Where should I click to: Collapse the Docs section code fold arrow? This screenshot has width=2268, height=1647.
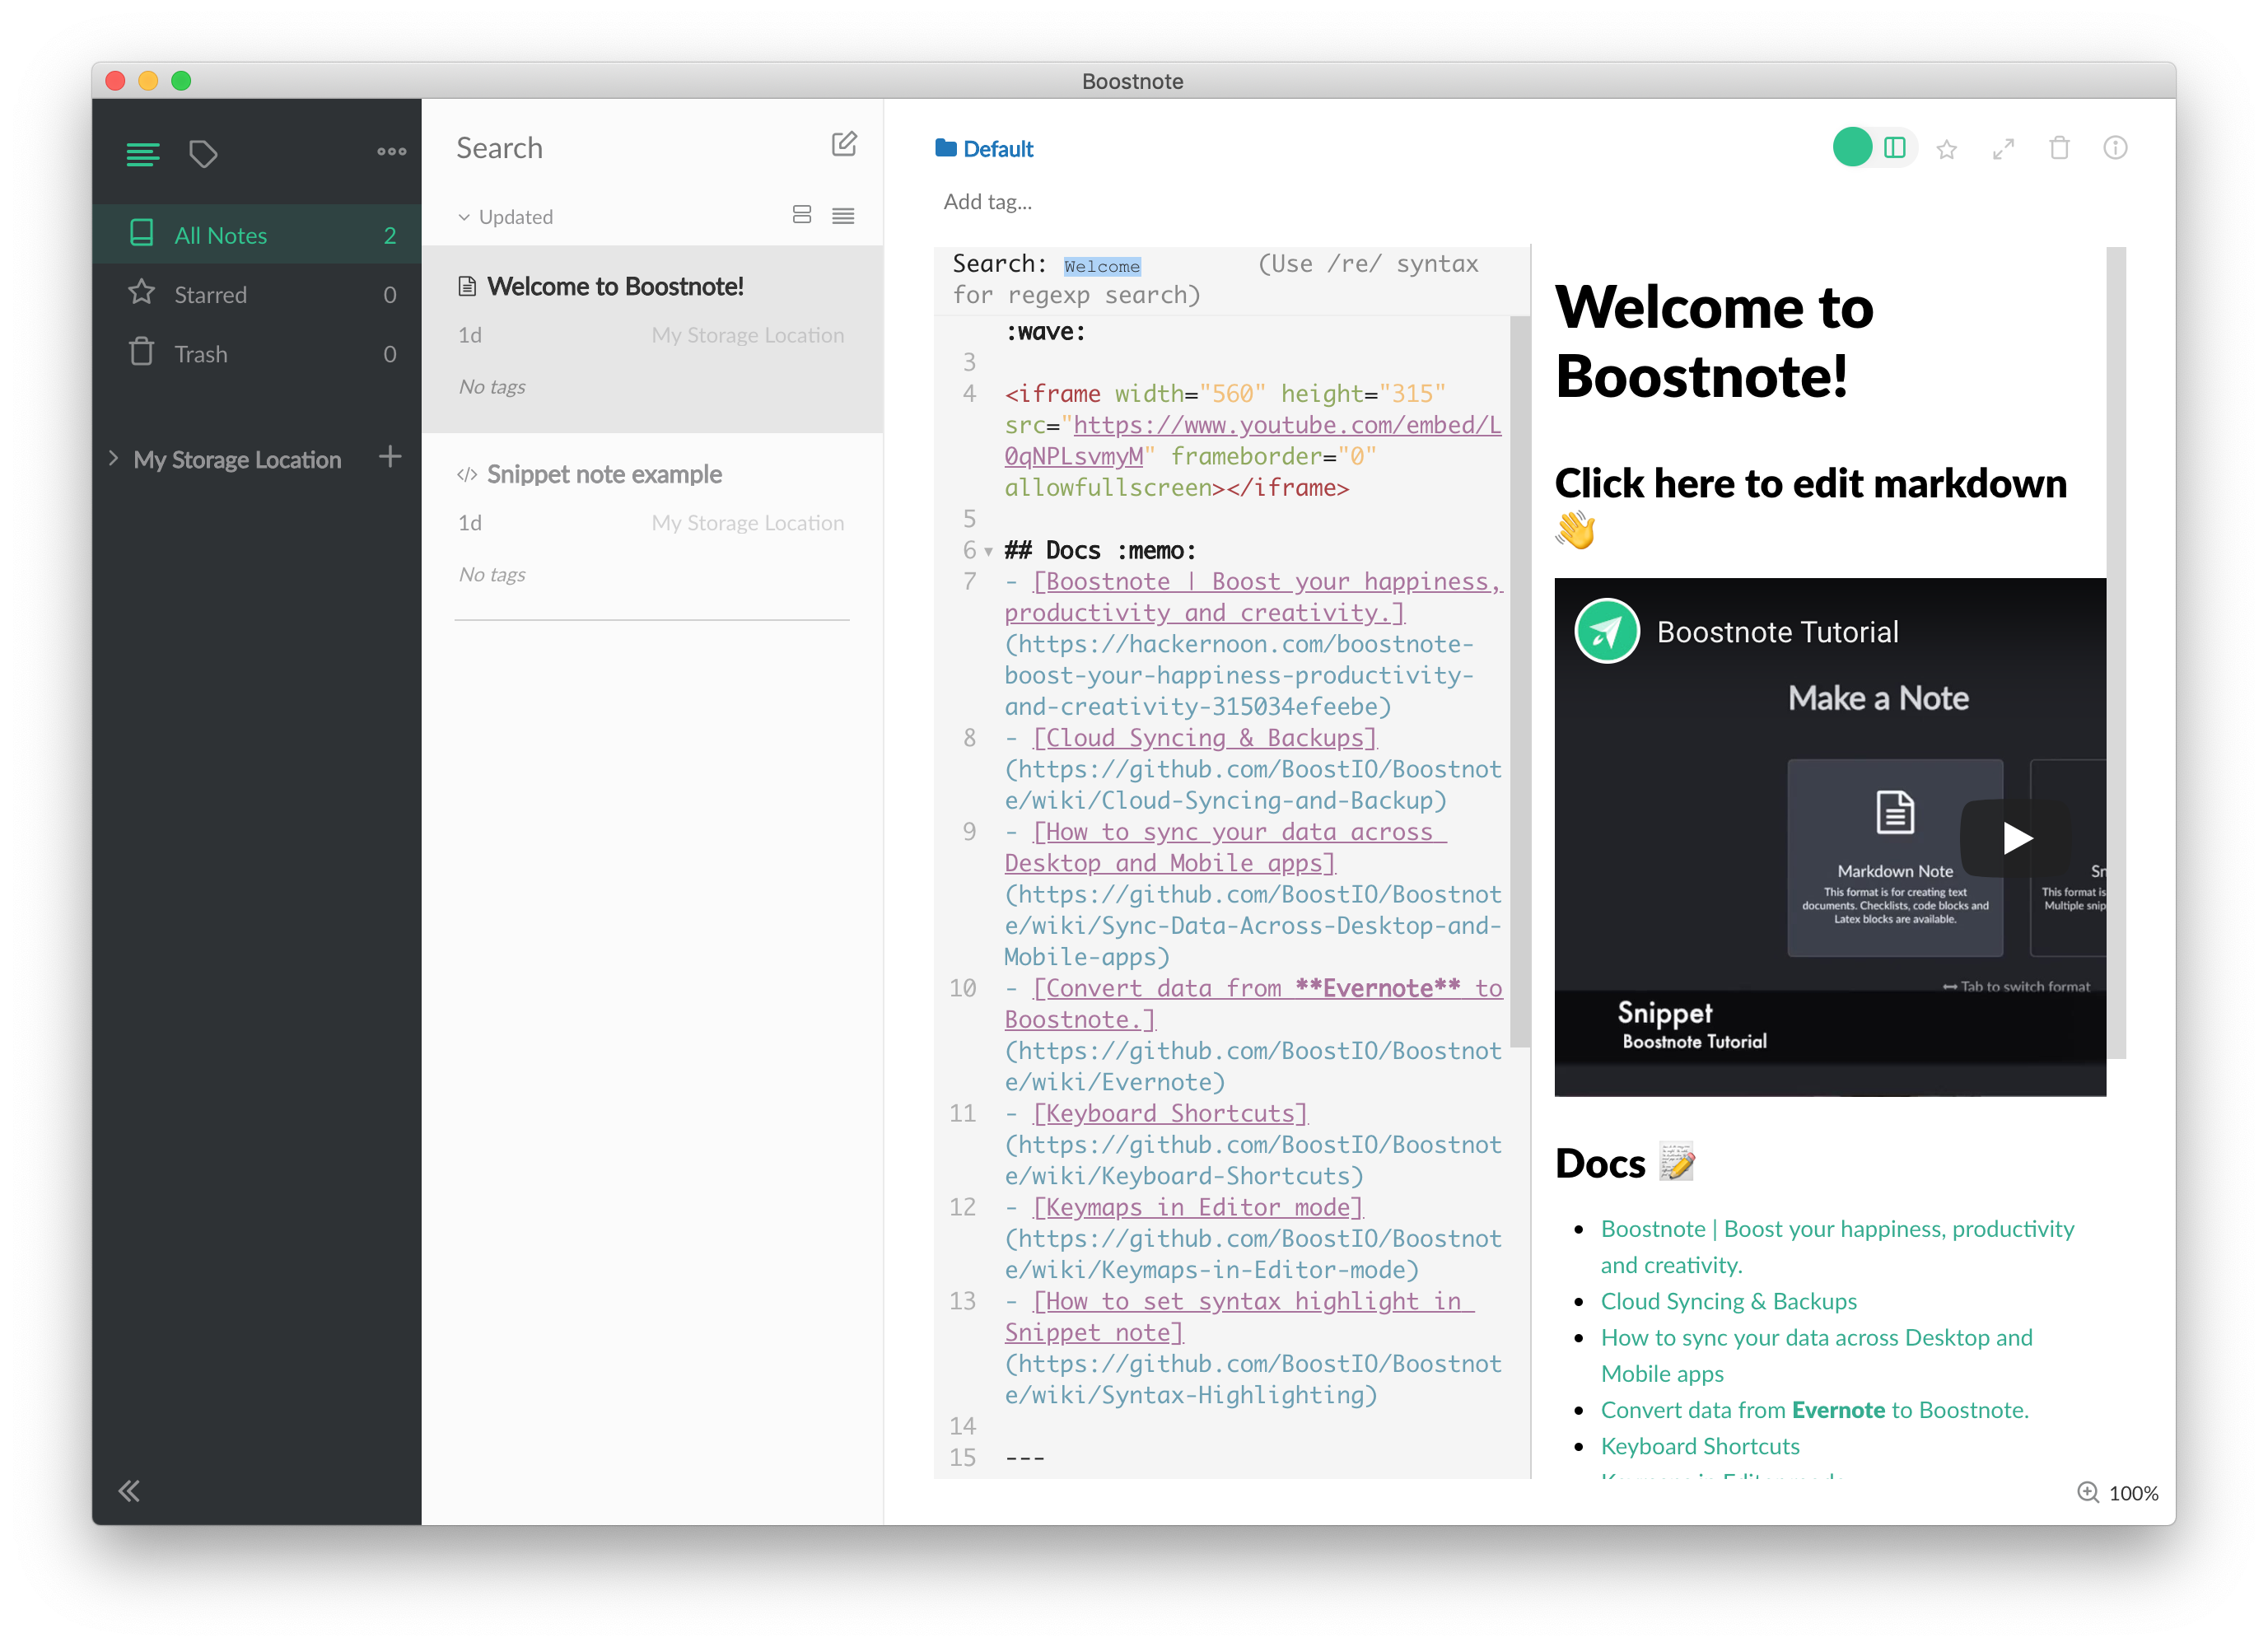[988, 550]
